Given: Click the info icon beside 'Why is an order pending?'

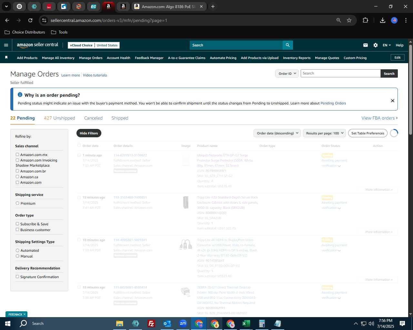Looking at the screenshot, I should pos(20,95).
